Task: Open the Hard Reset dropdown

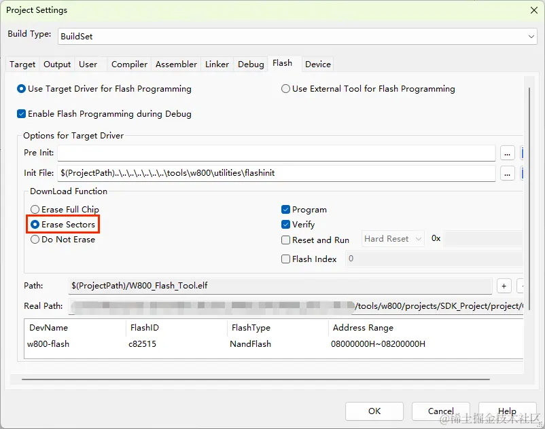Action: (x=393, y=239)
